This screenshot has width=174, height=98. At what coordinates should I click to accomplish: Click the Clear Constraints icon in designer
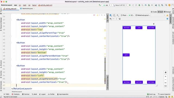coord(120,19)
